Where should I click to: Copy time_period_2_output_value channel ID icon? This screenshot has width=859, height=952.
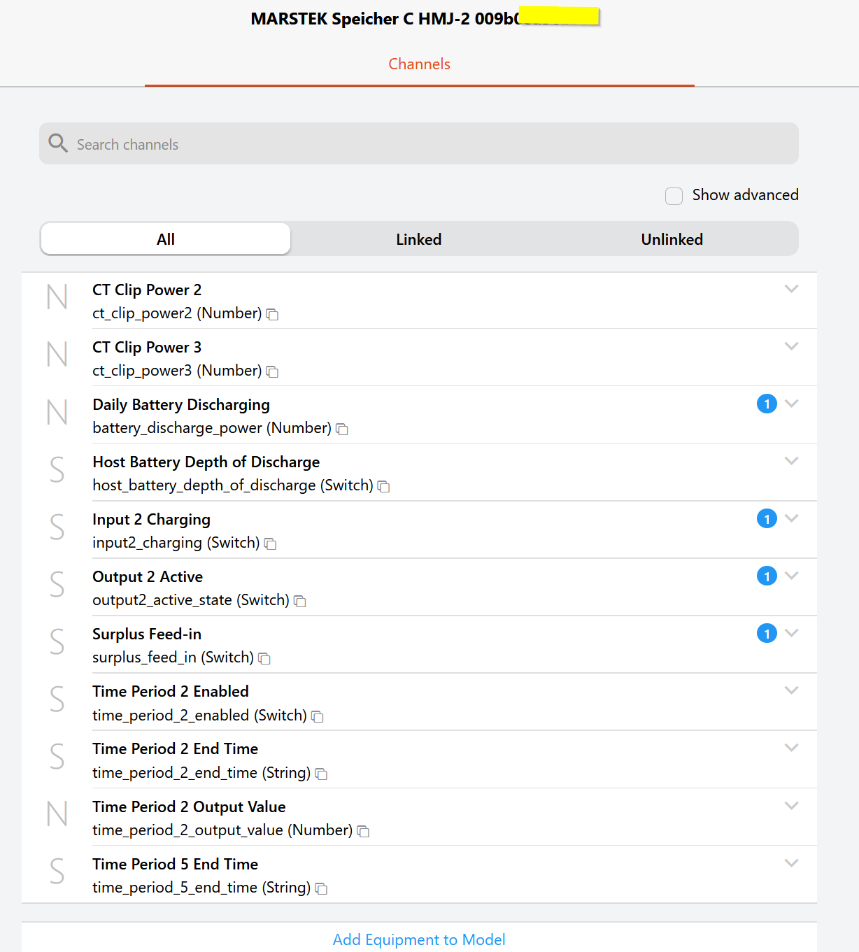click(363, 832)
